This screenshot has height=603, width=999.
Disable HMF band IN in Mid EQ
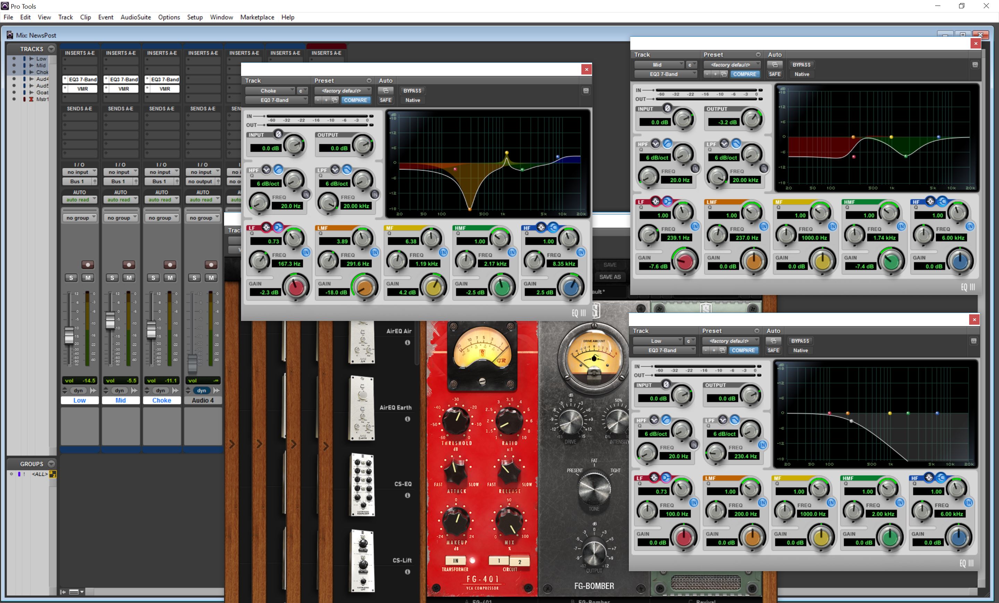pos(901,226)
